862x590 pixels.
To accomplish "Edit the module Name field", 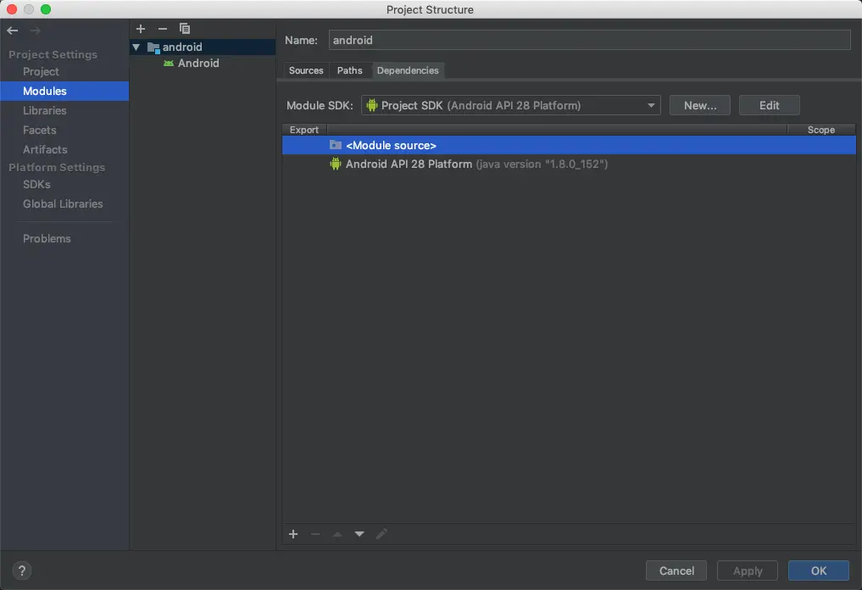I will coord(589,40).
